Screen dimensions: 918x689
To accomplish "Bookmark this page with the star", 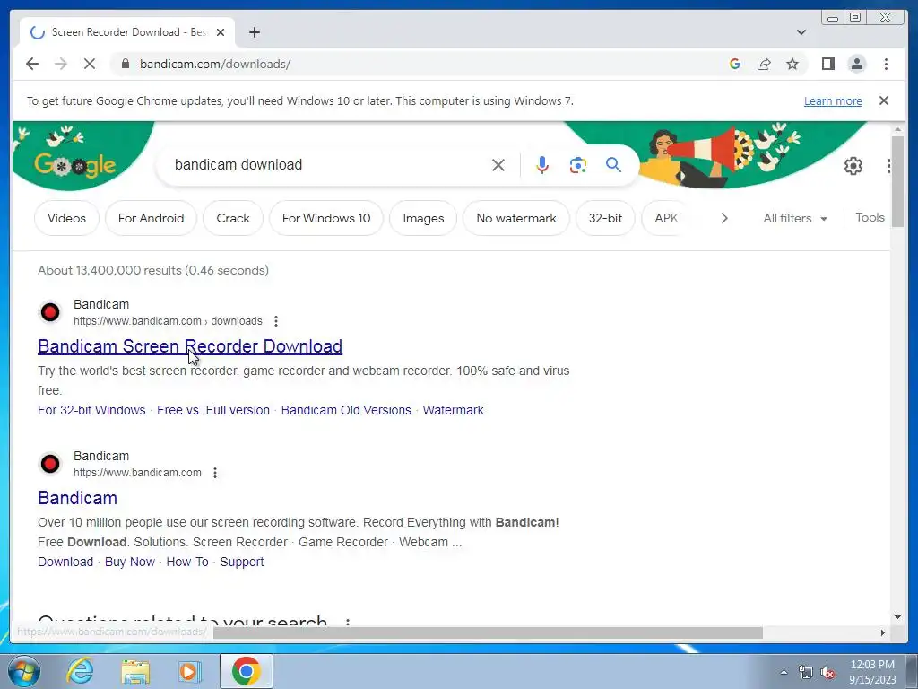I will pos(792,64).
